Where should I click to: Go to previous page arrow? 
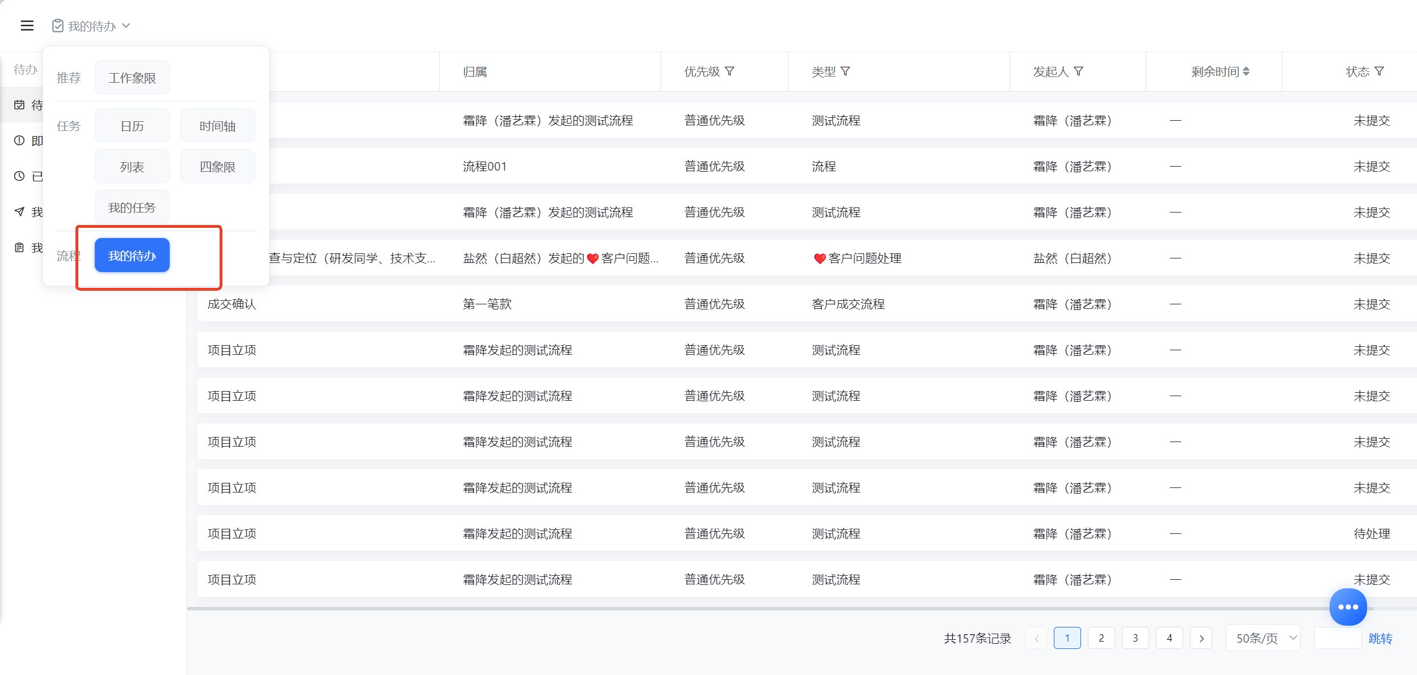[x=1036, y=638]
